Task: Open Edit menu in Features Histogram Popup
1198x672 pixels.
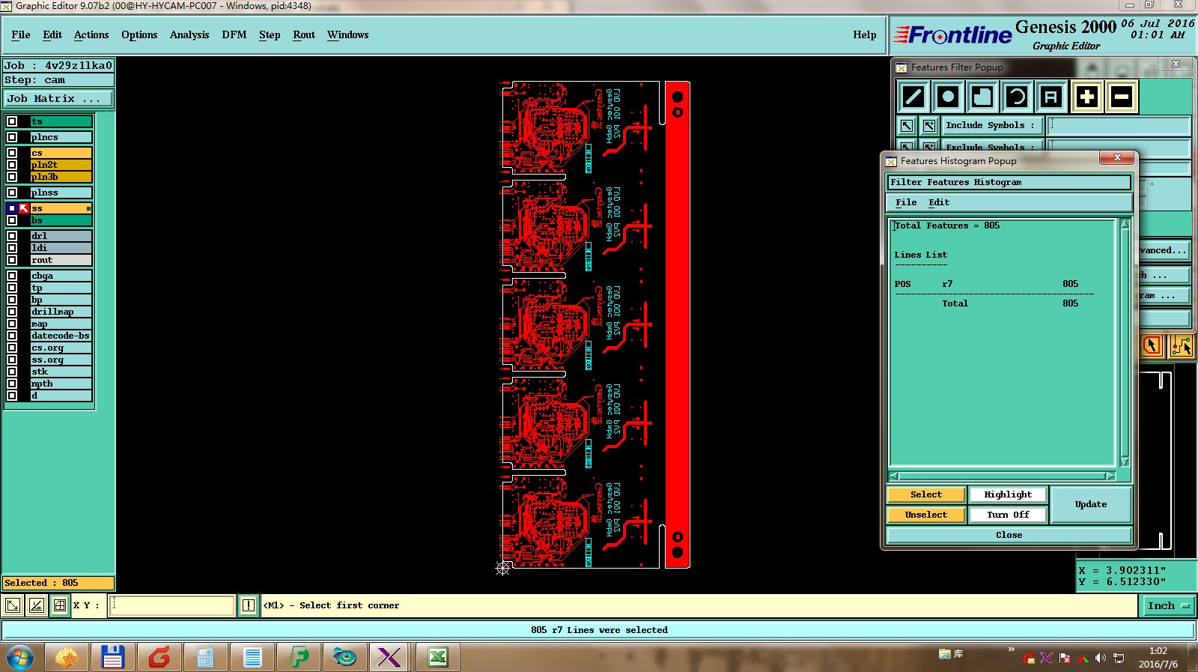Action: [x=939, y=202]
